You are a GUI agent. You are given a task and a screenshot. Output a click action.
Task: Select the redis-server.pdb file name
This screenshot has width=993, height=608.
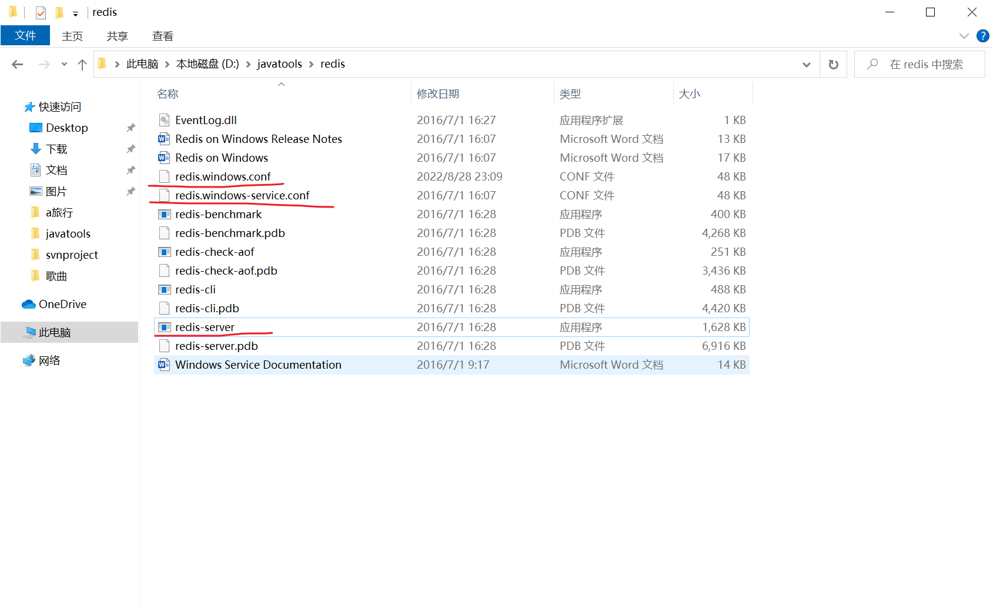tap(216, 346)
